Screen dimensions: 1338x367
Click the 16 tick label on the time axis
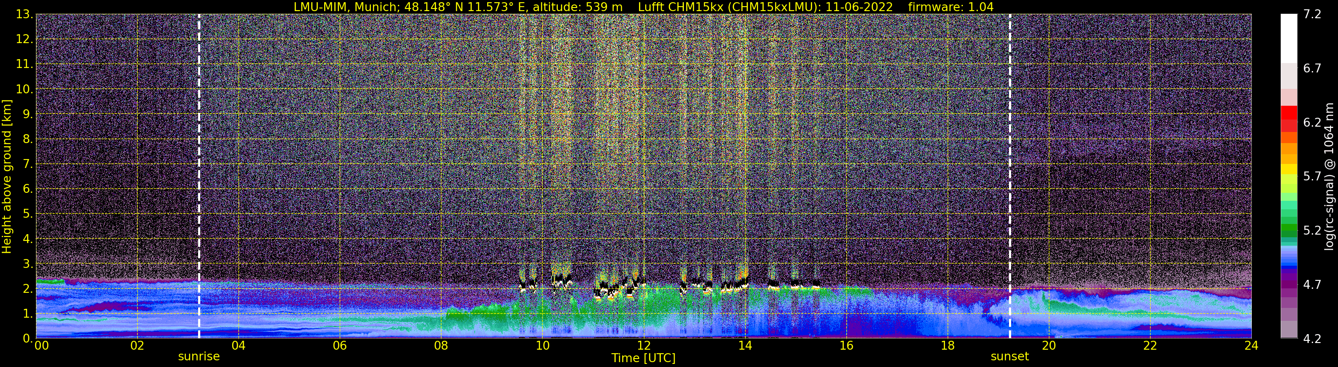(846, 346)
